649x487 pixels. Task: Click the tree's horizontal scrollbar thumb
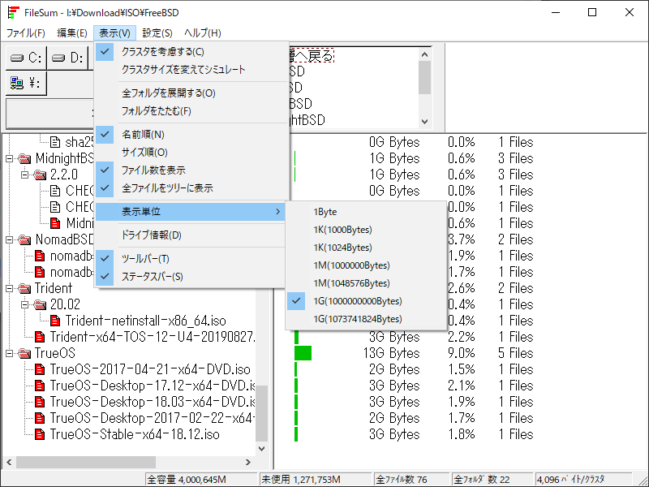(86, 462)
